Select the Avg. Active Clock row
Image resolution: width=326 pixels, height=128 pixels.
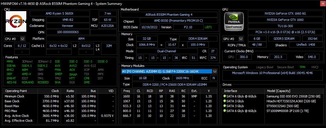(x=59, y=116)
